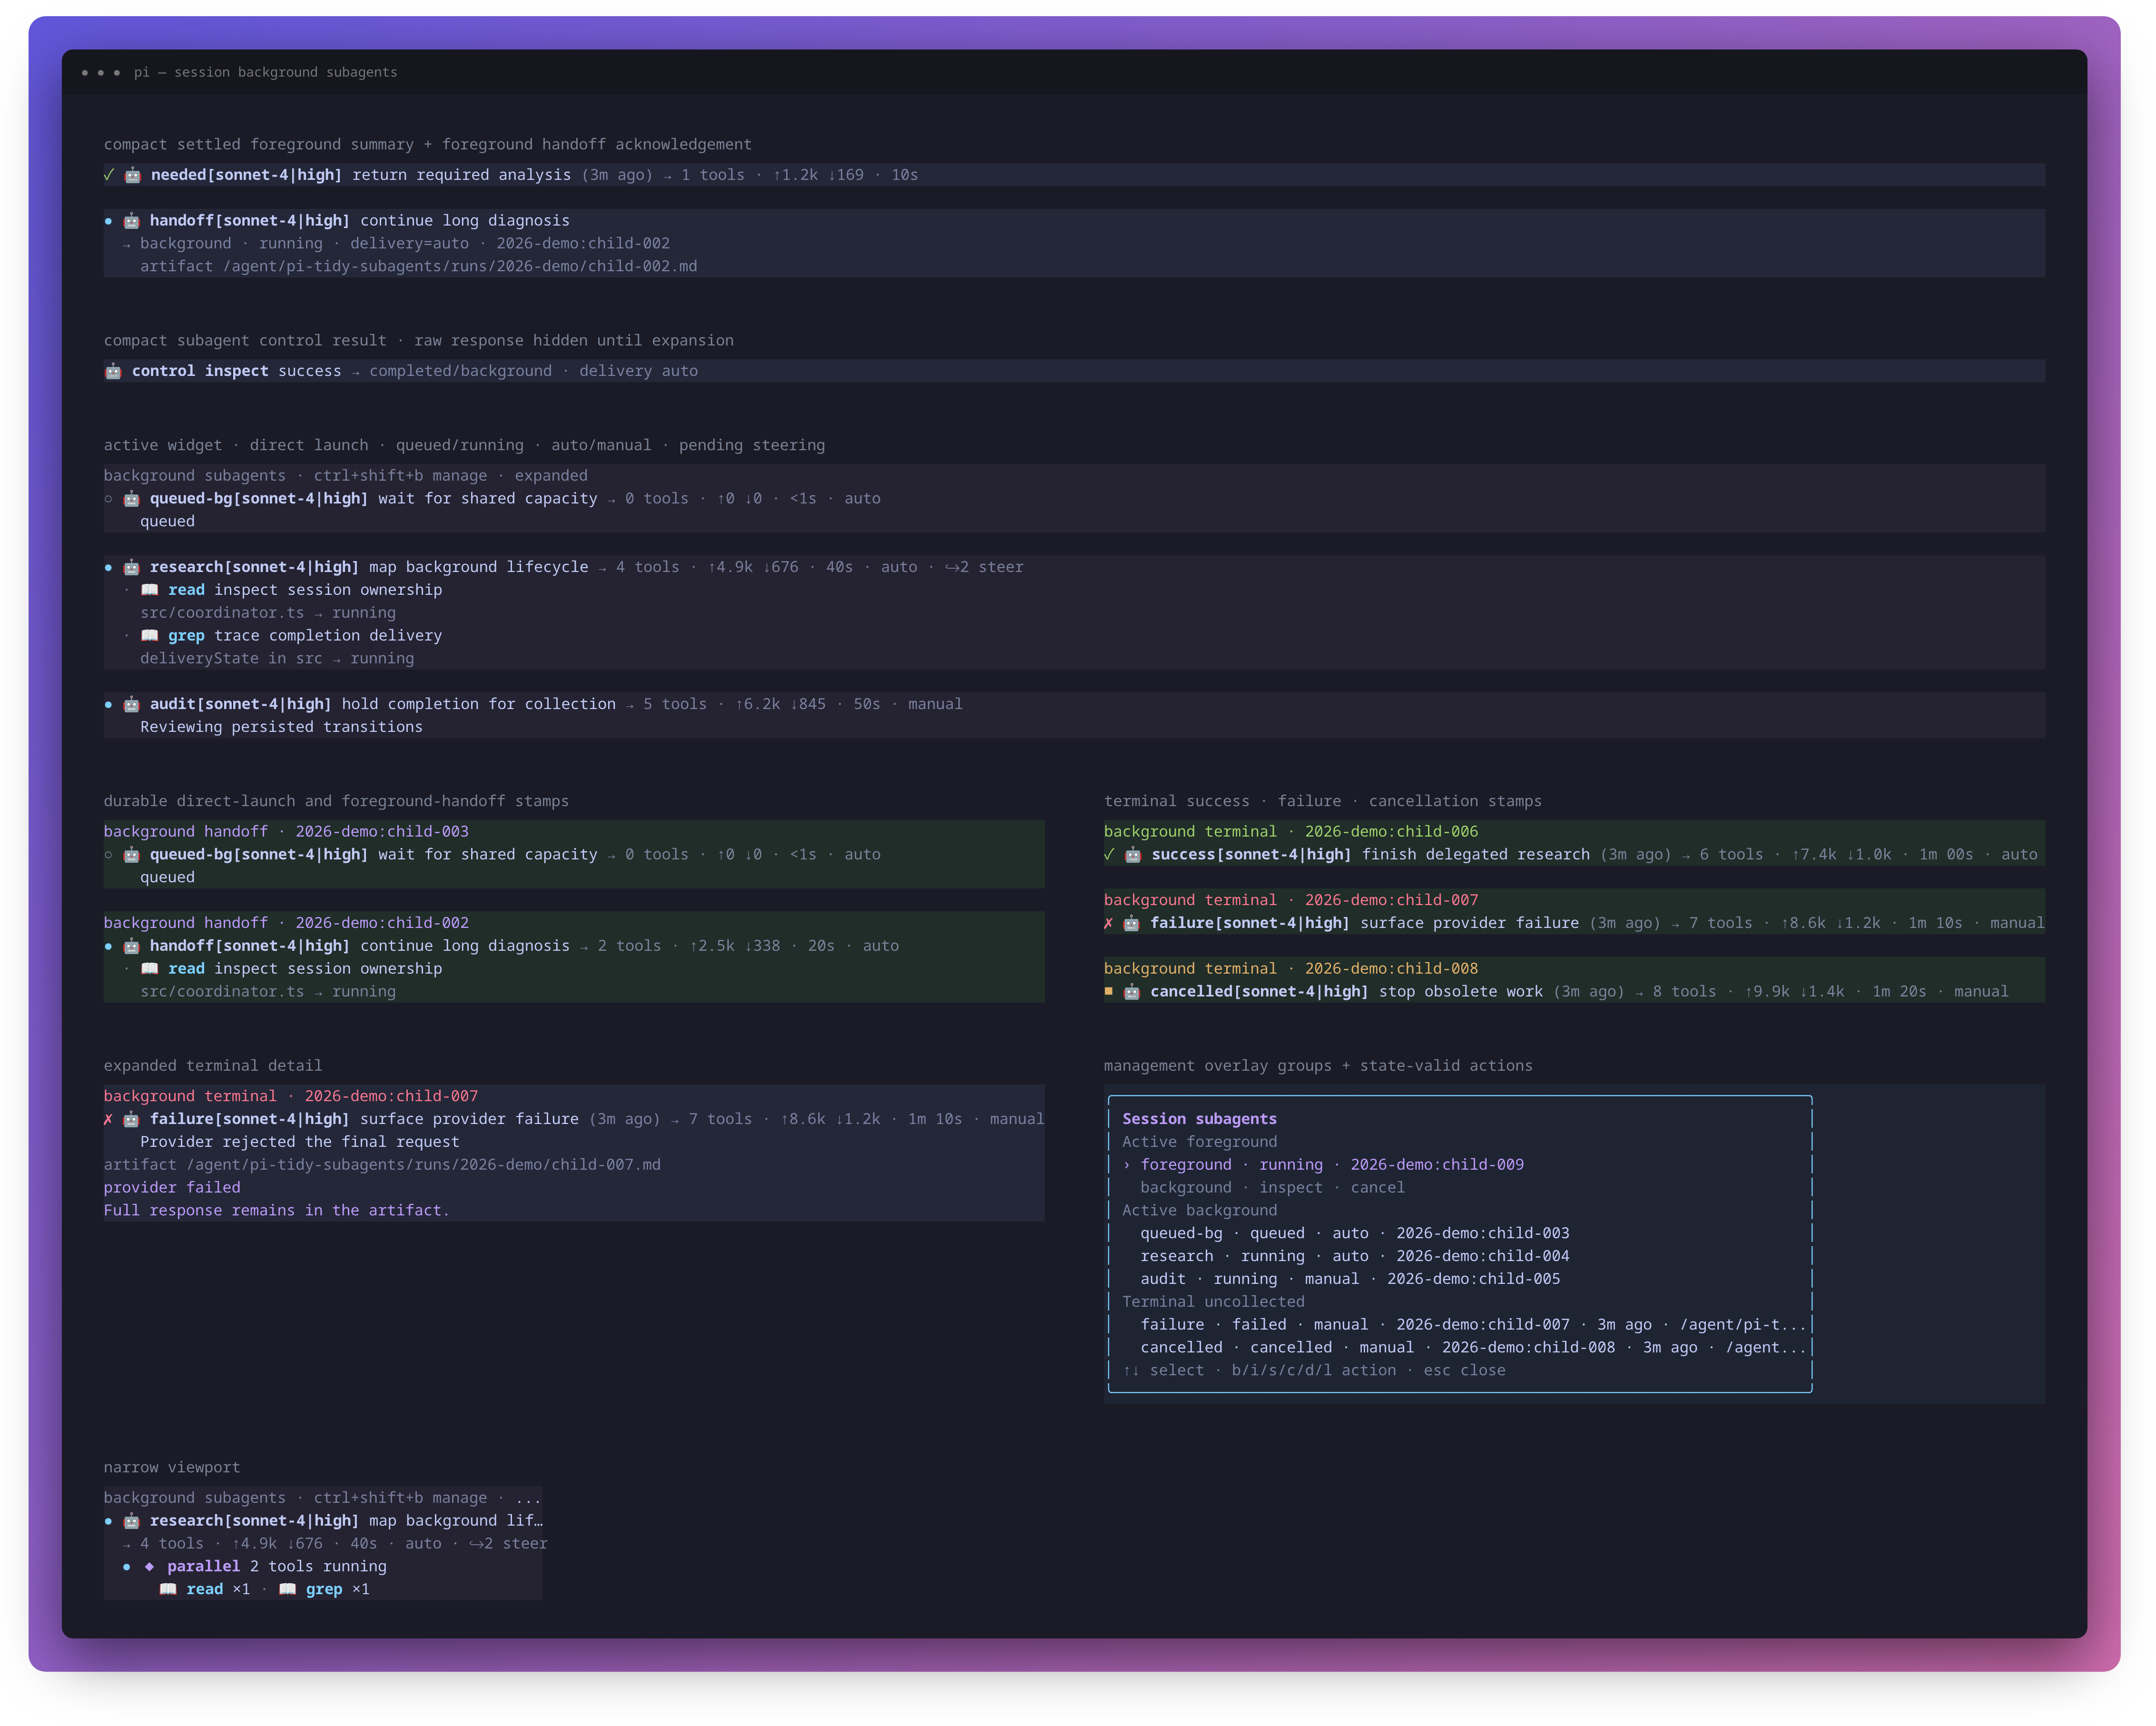
Task: Select failure failed manual child-007 overlay row
Action: tap(1473, 1325)
